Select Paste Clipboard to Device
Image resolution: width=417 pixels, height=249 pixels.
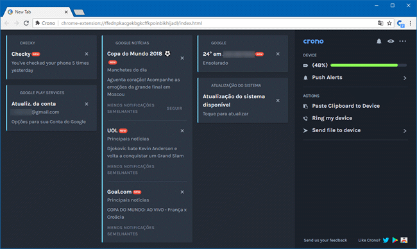[346, 106]
